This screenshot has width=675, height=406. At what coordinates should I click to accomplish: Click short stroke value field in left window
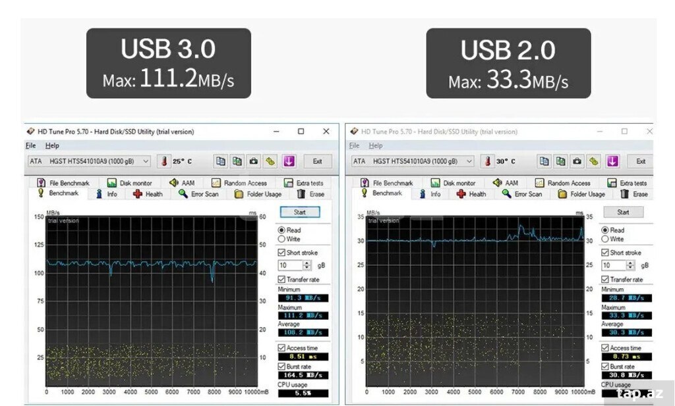[x=291, y=265]
